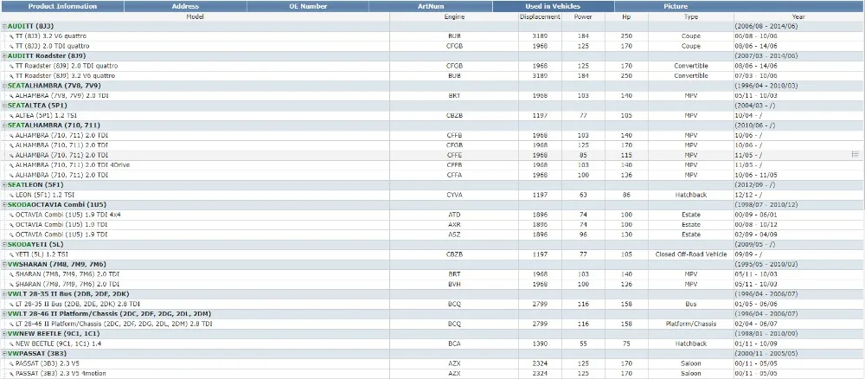This screenshot has width=865, height=379.
Task: Click the Engine column header
Action: click(454, 16)
